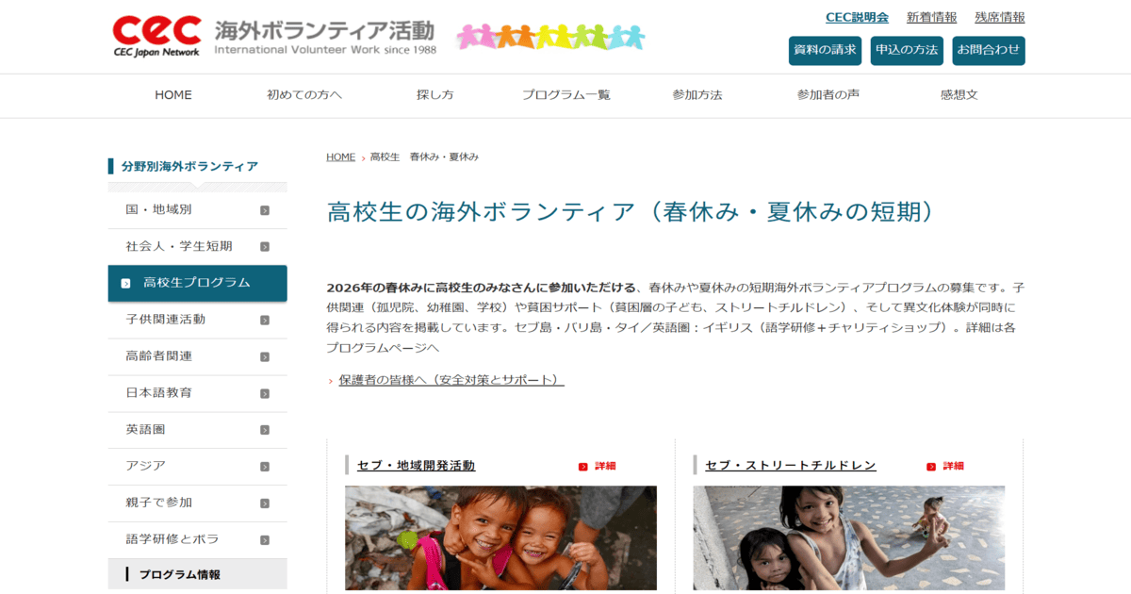
Task: Follow the HOME breadcrumb link
Action: 340,157
